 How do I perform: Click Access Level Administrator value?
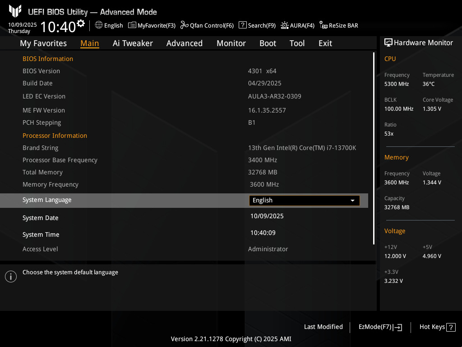click(x=268, y=249)
